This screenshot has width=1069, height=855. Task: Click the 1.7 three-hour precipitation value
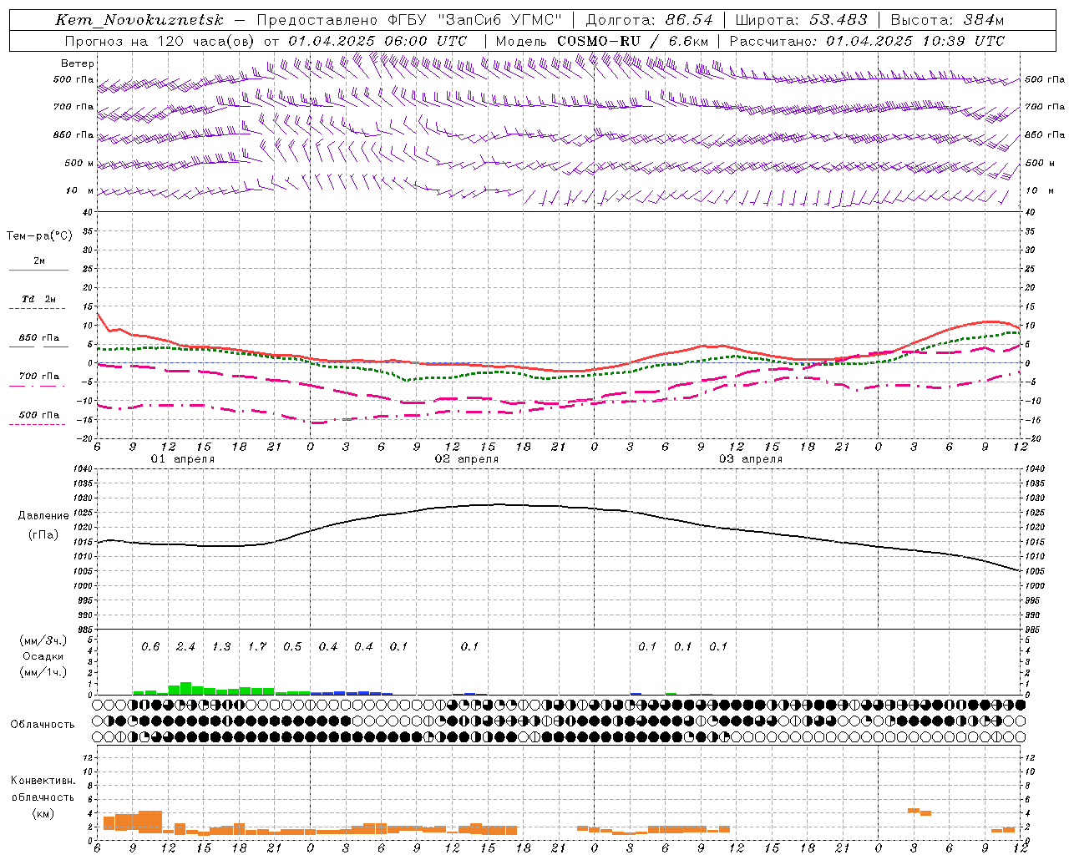(256, 647)
